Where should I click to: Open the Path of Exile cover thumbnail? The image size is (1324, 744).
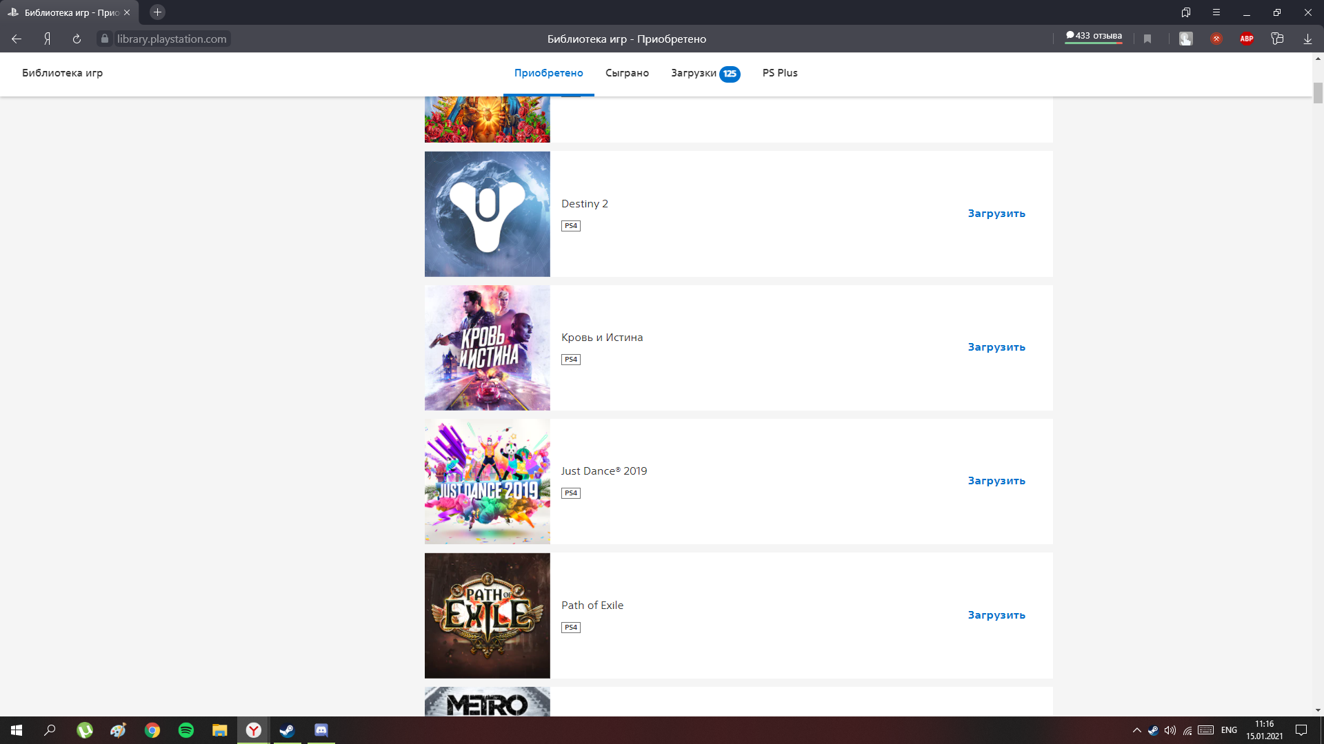(x=488, y=616)
